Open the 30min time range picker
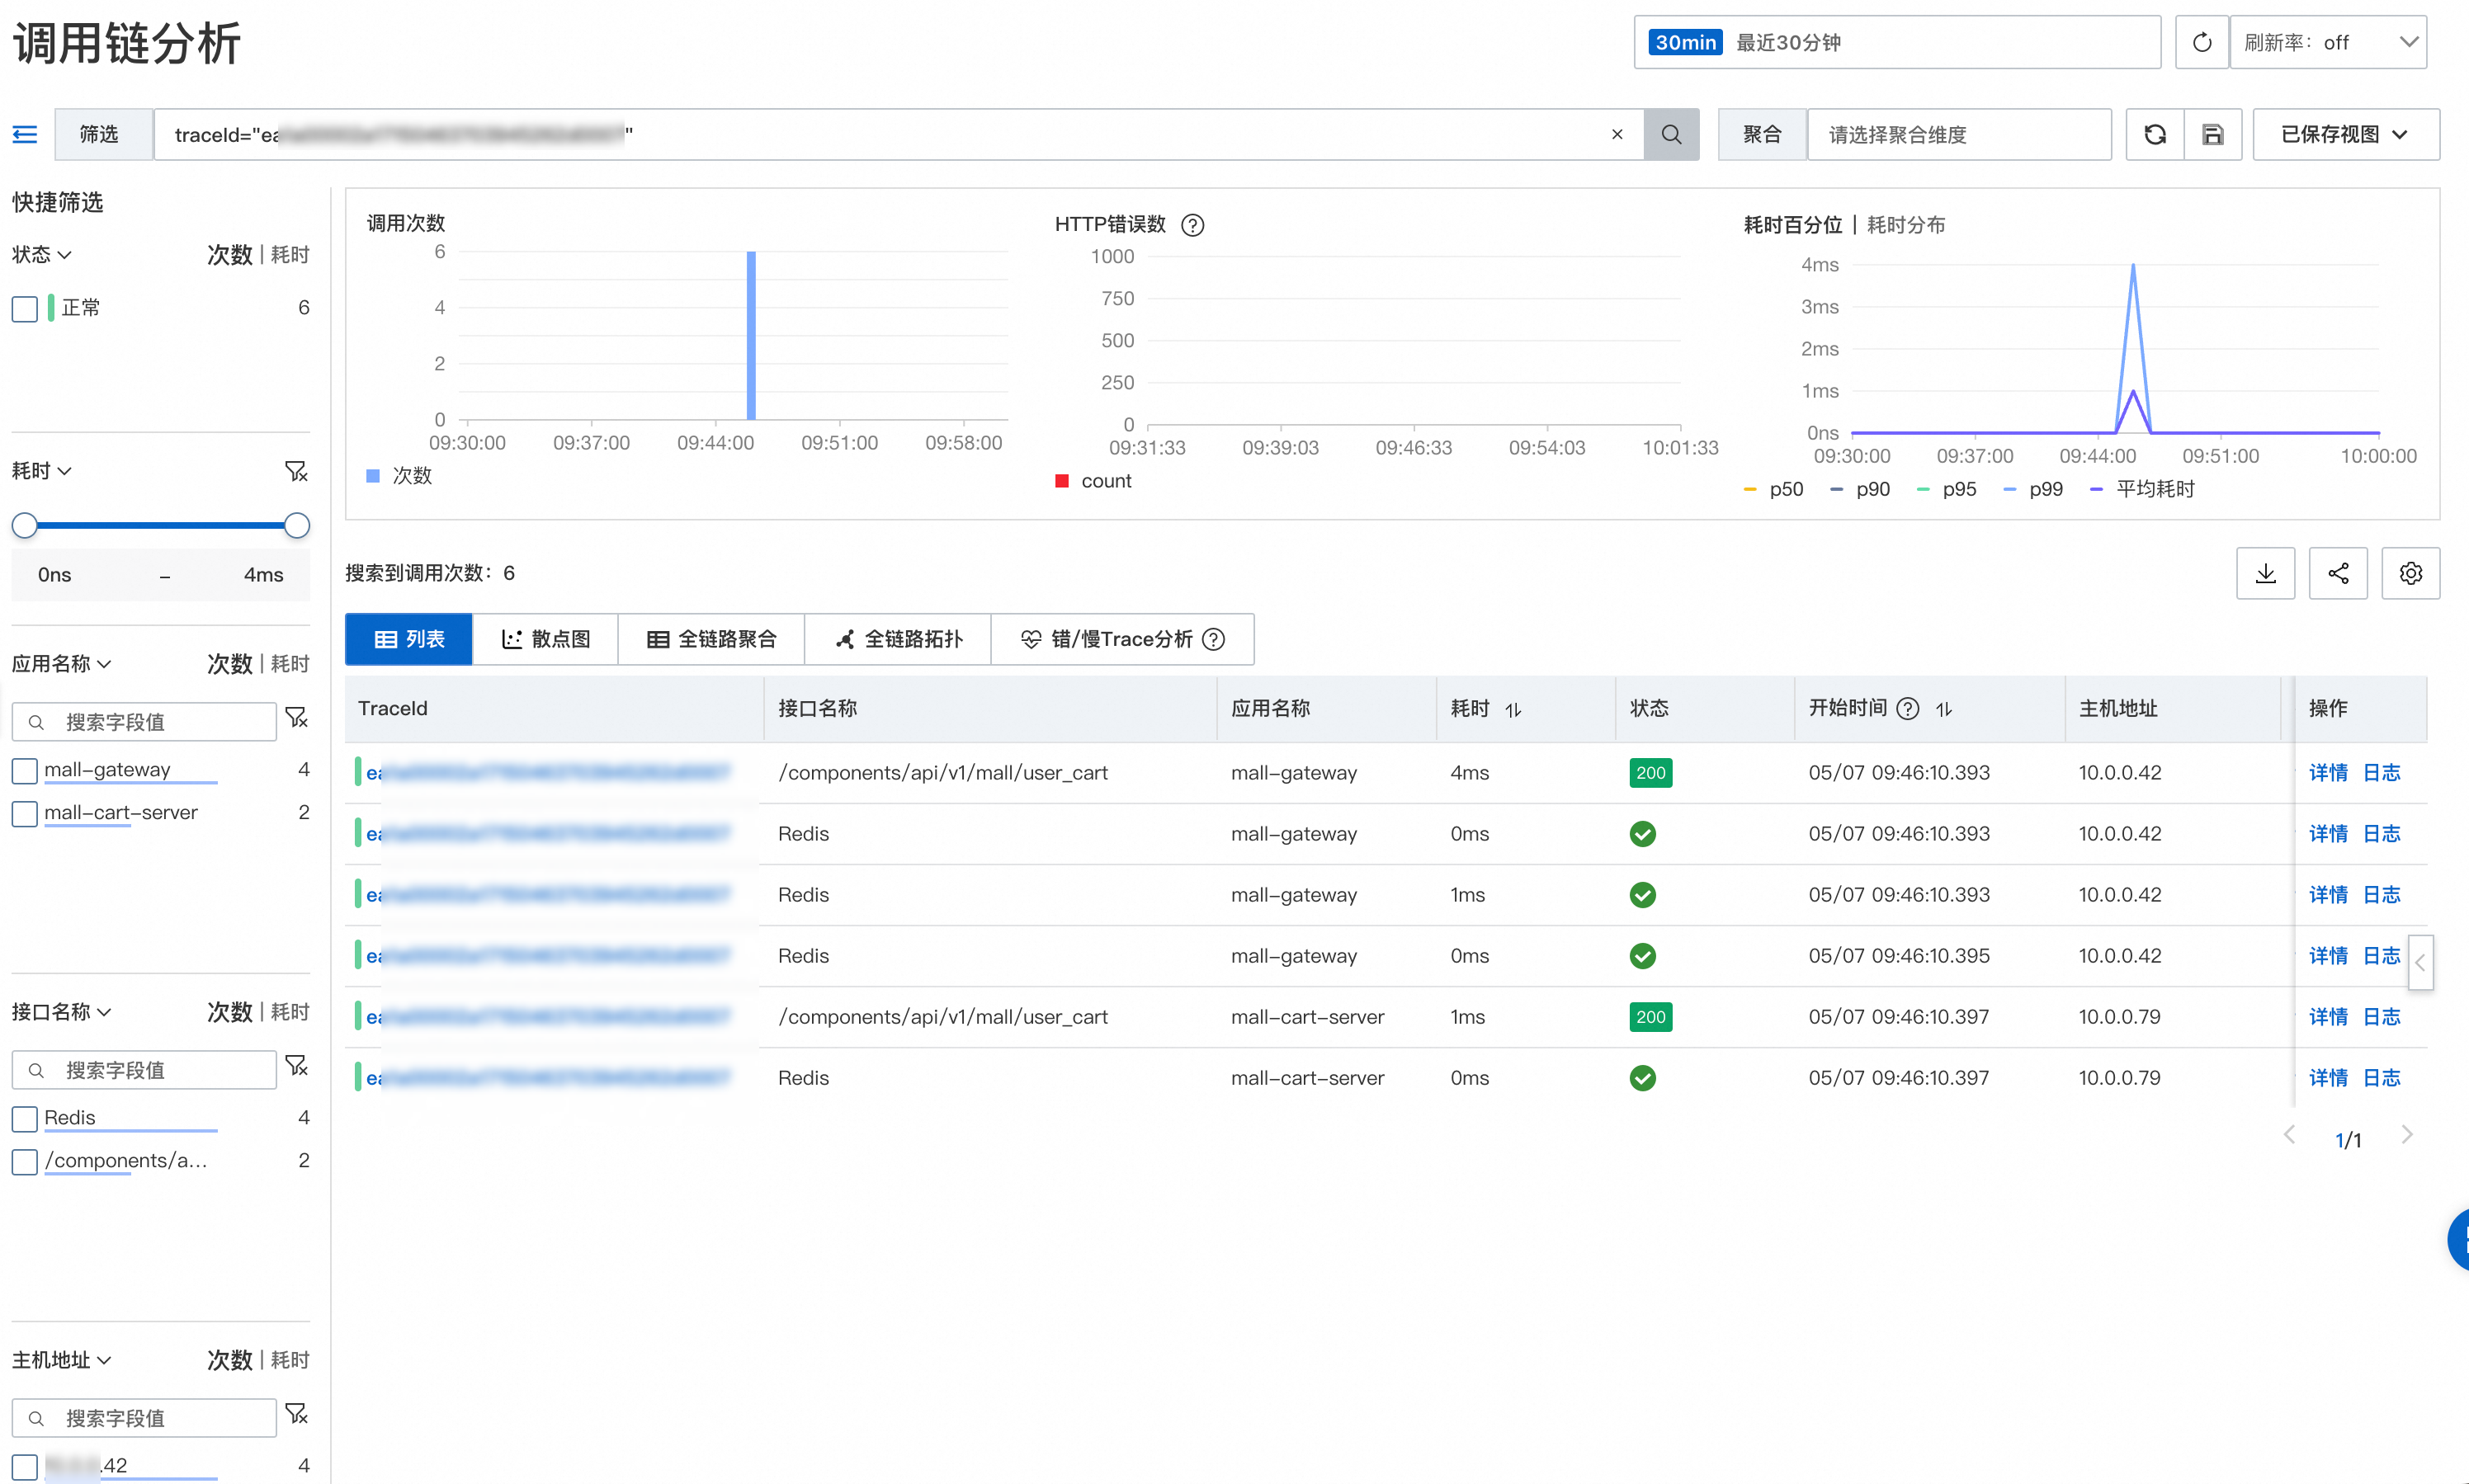Viewport: 2469px width, 1484px height. pos(1897,42)
